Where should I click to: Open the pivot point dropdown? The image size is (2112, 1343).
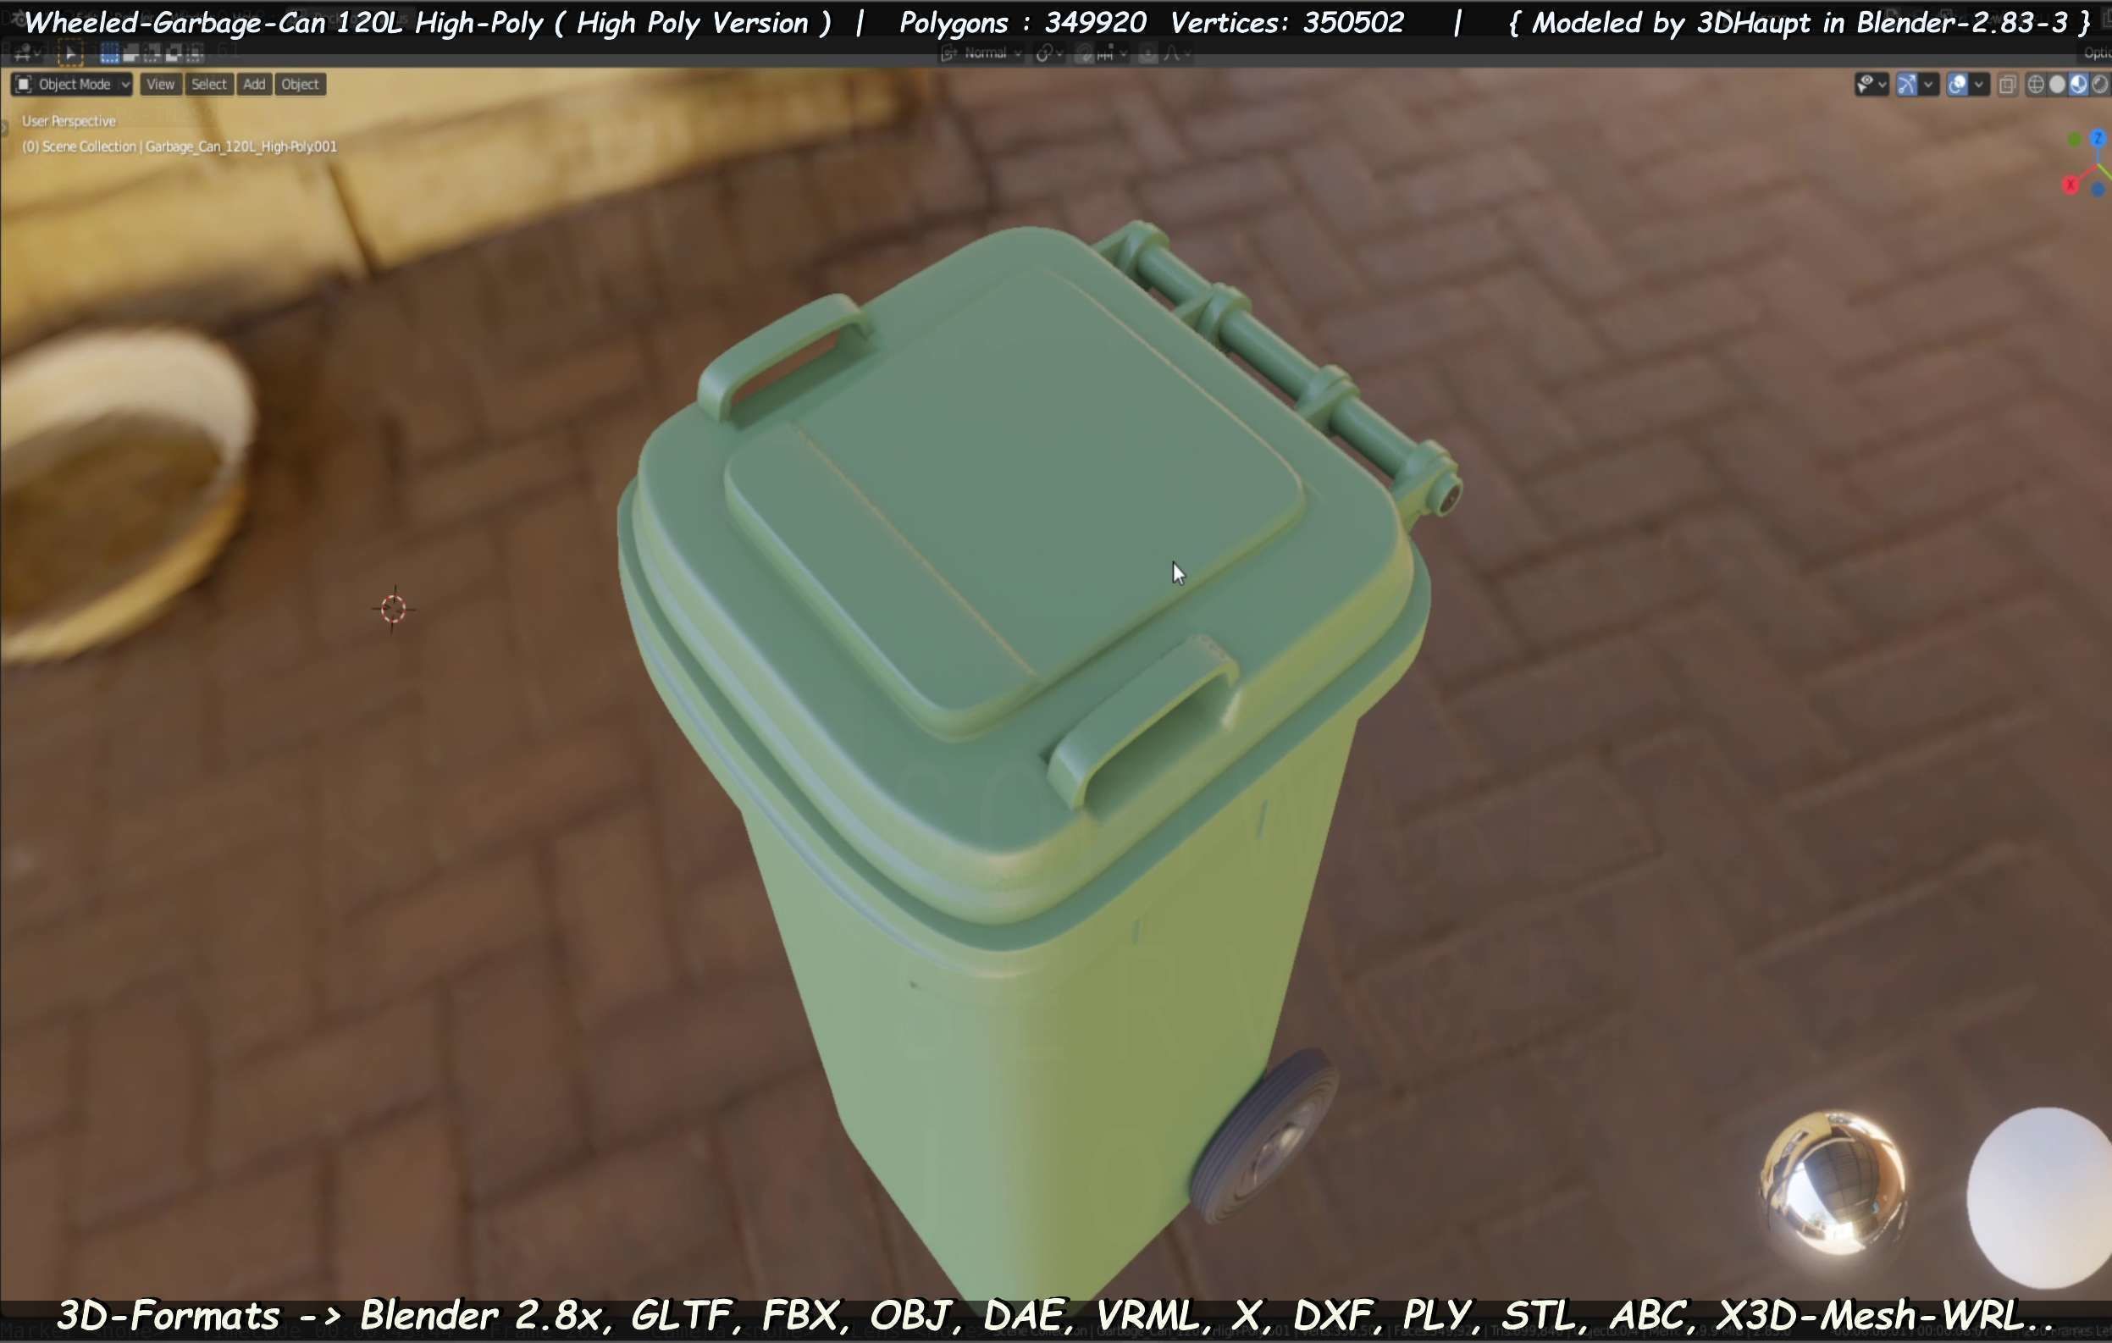[1049, 54]
